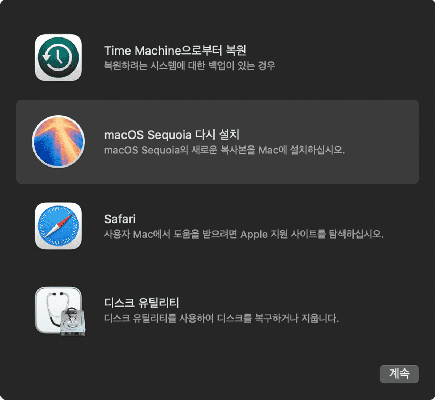Click the macOS Sequoia new copy description
The image size is (435, 400).
[x=224, y=150]
